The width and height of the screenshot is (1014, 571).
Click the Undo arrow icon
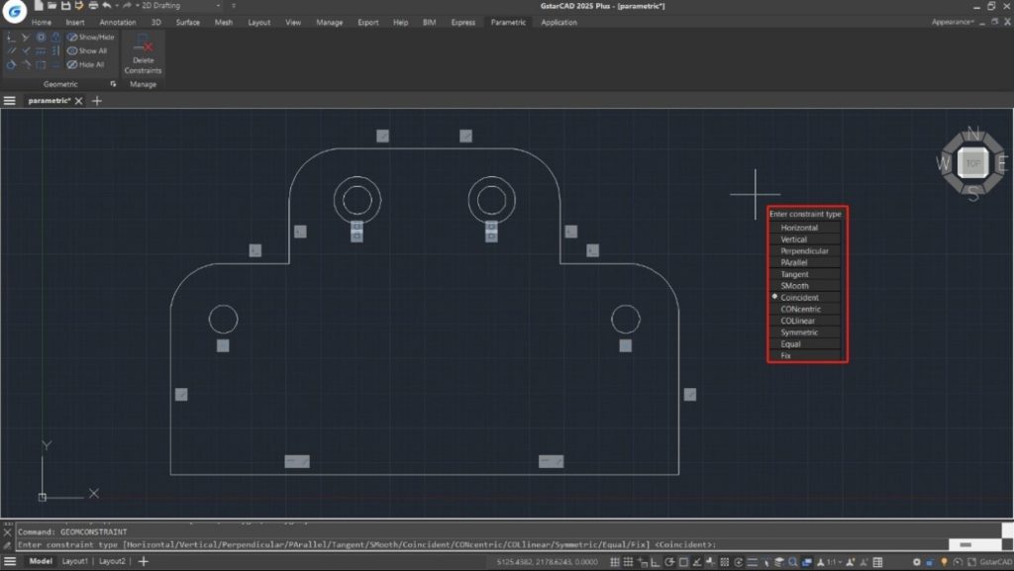[106, 6]
